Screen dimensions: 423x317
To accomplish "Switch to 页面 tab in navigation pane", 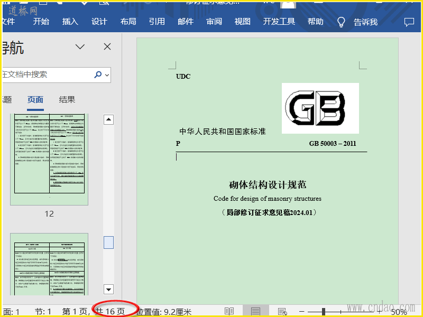I will [35, 100].
